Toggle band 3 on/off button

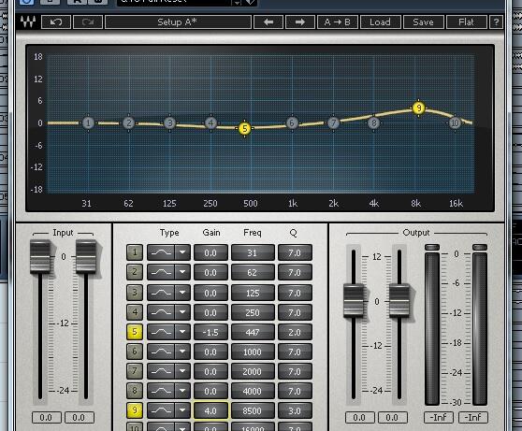[135, 293]
